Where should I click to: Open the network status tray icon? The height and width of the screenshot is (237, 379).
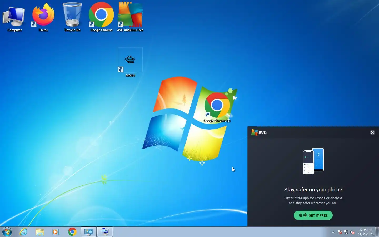[x=346, y=232]
